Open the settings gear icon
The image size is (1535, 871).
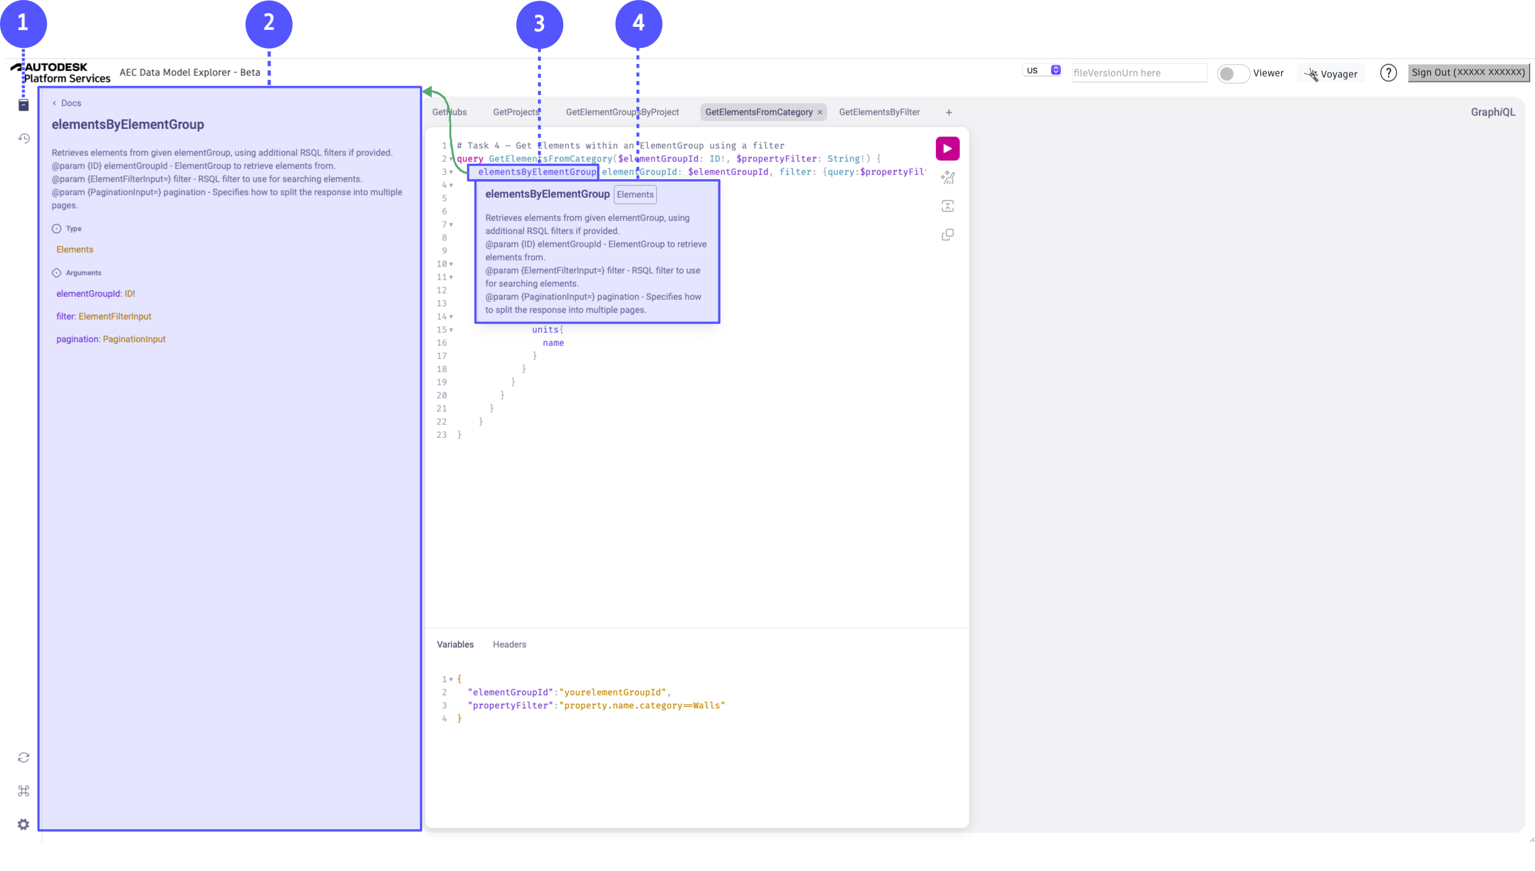coord(23,824)
